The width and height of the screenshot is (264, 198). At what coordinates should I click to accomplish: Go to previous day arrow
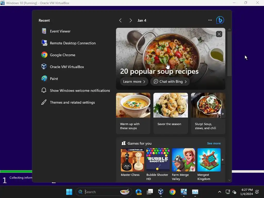(x=120, y=20)
